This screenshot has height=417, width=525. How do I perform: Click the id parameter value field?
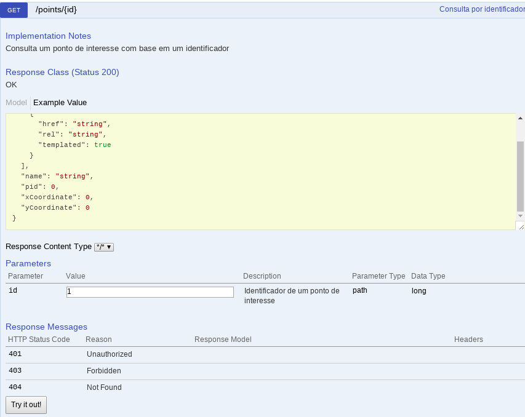[x=150, y=292]
